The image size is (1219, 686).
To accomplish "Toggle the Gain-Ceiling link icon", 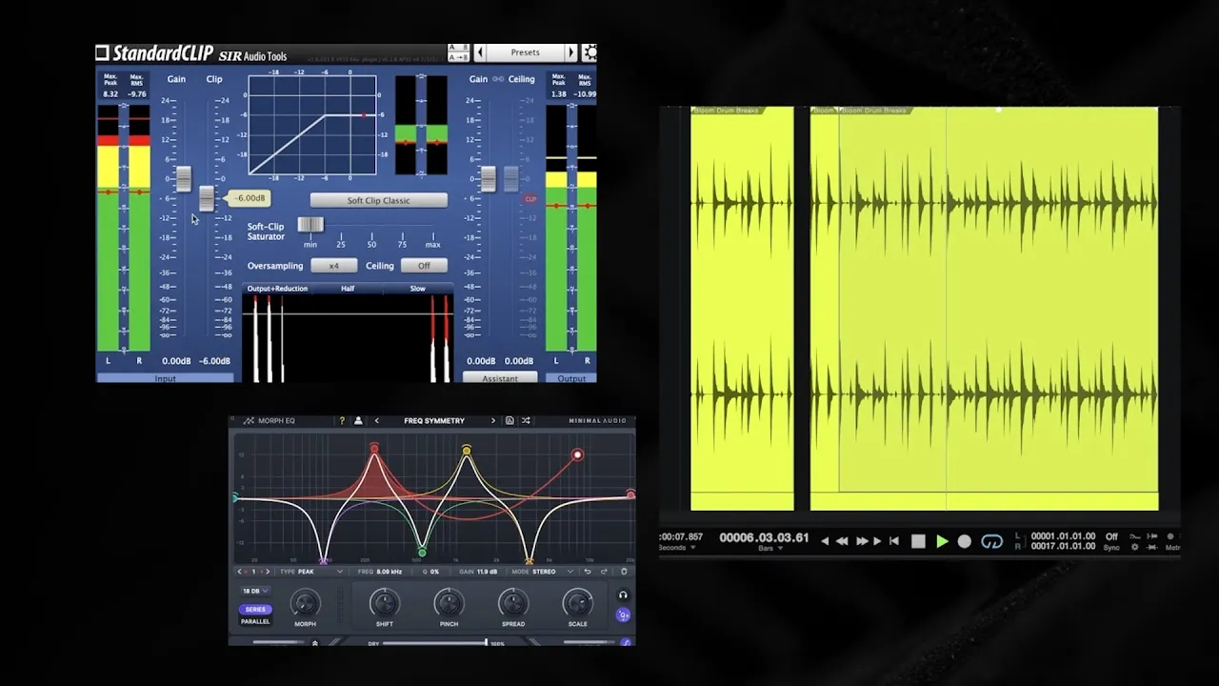I will point(498,79).
